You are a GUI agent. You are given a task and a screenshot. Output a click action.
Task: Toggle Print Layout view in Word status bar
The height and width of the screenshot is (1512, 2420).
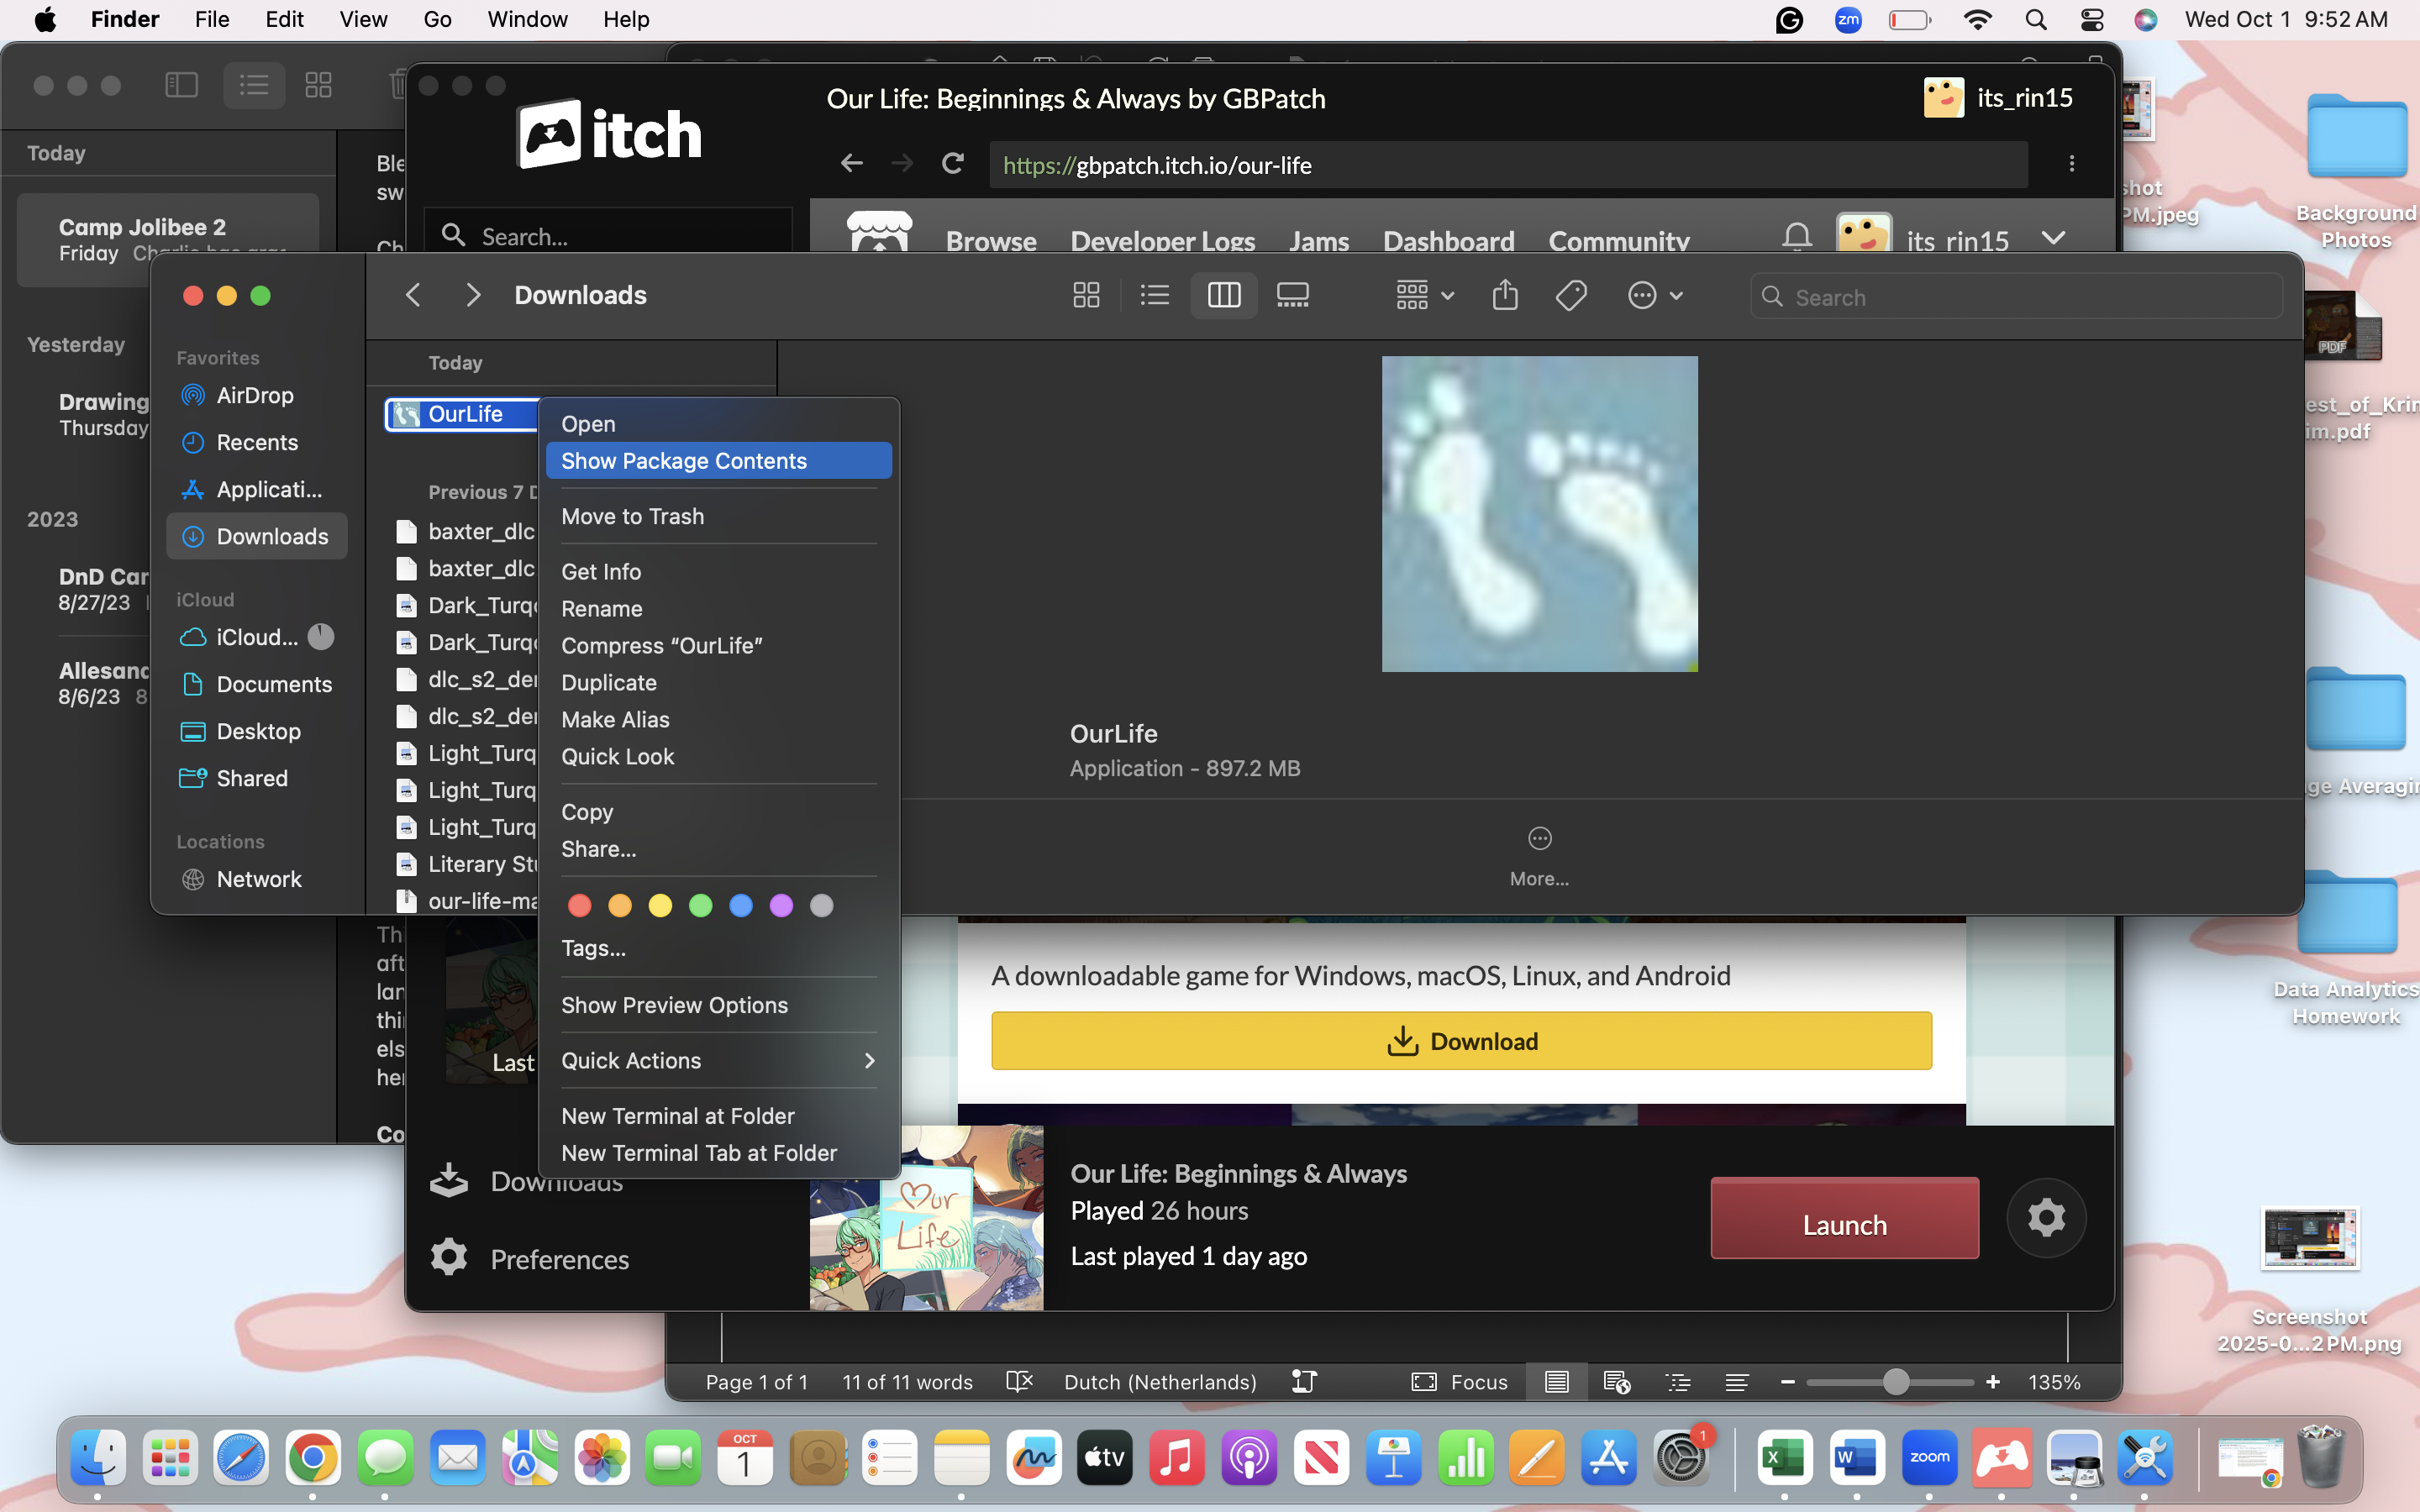pos(1556,1382)
